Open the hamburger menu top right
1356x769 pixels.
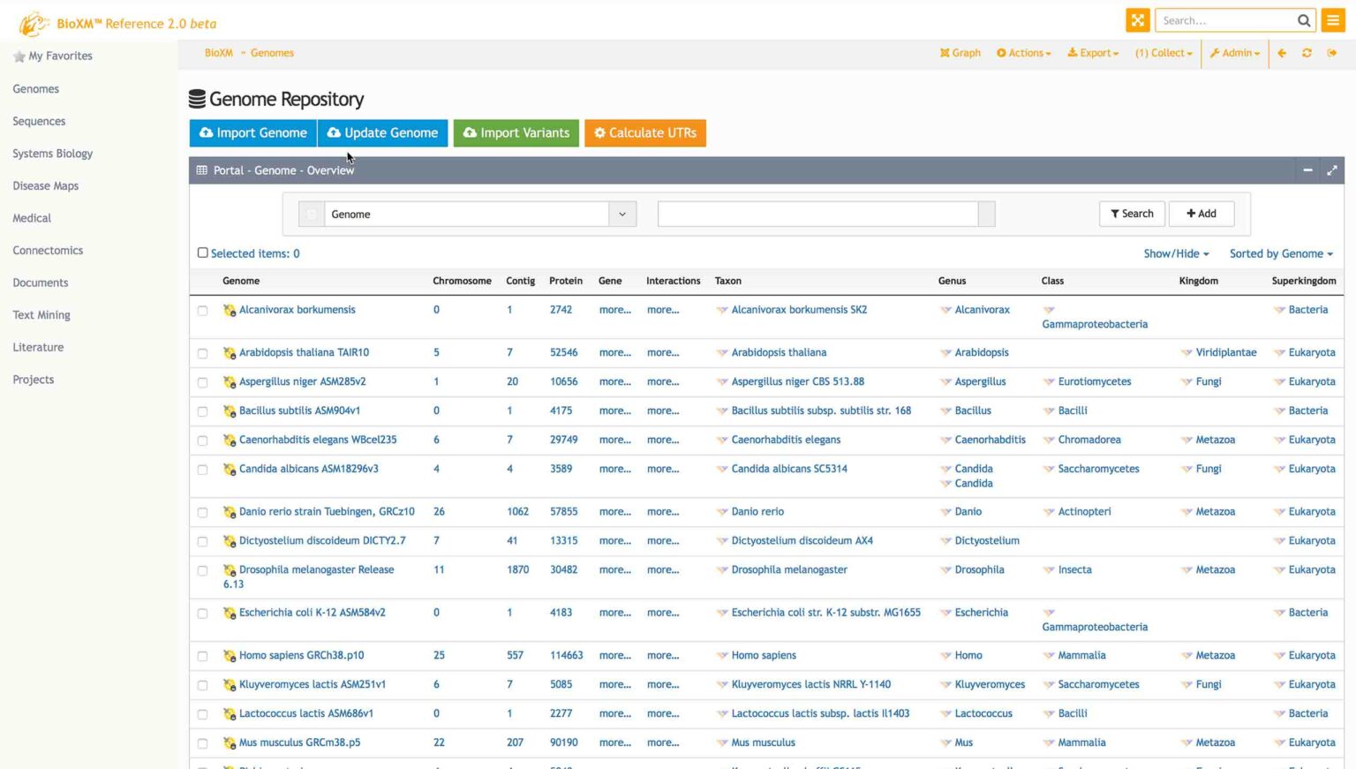click(x=1332, y=19)
